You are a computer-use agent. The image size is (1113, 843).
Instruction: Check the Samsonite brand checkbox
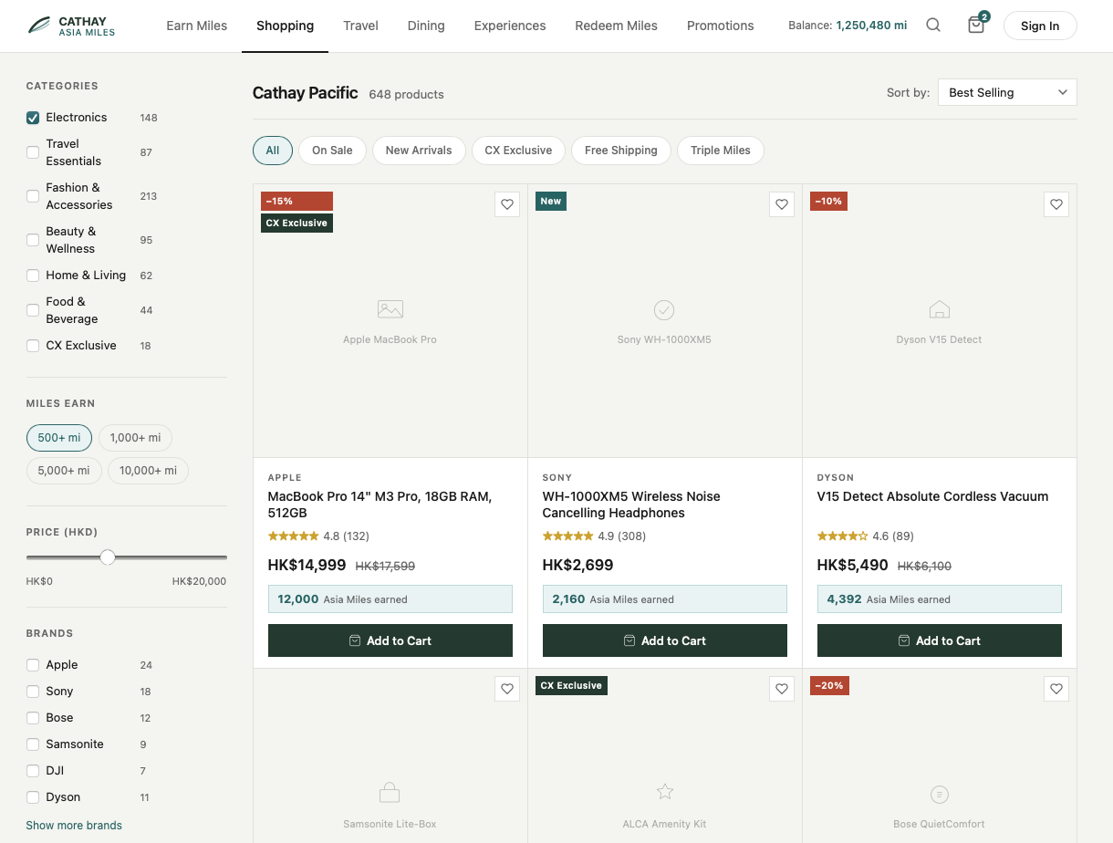click(x=33, y=744)
